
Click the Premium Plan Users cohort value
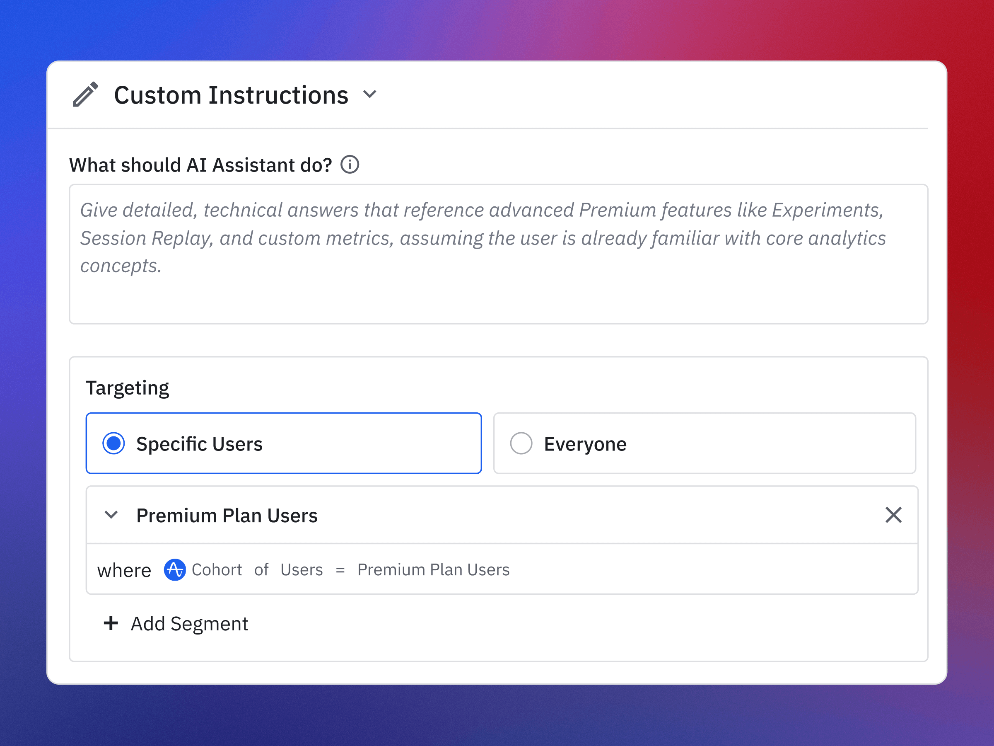[433, 570]
